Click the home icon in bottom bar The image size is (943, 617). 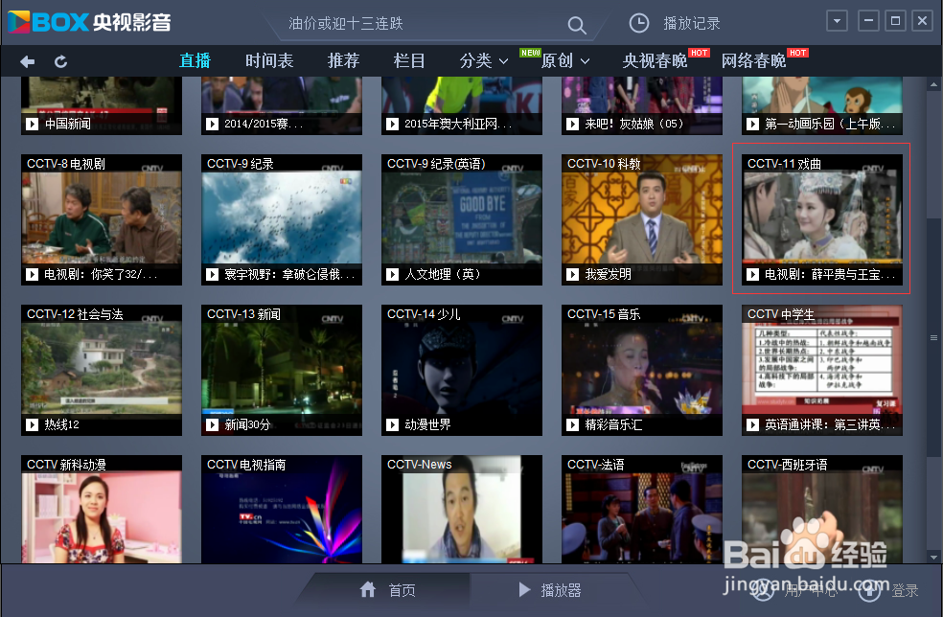point(368,590)
